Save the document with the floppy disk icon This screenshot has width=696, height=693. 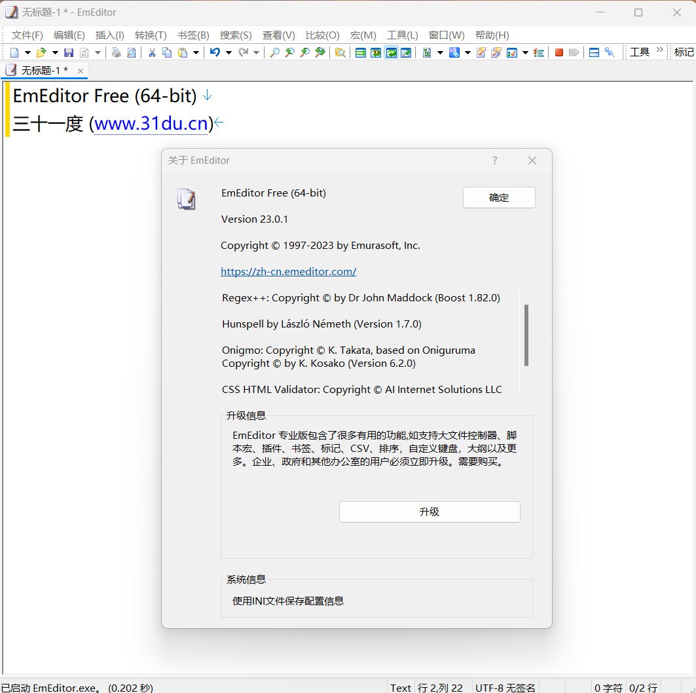(x=69, y=53)
